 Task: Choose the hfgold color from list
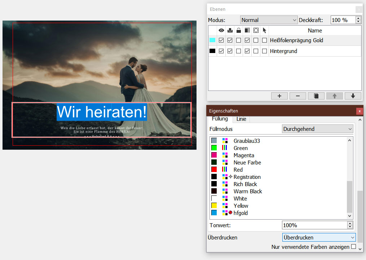point(241,213)
